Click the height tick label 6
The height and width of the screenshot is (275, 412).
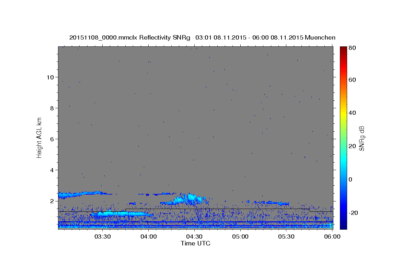coord(52,139)
